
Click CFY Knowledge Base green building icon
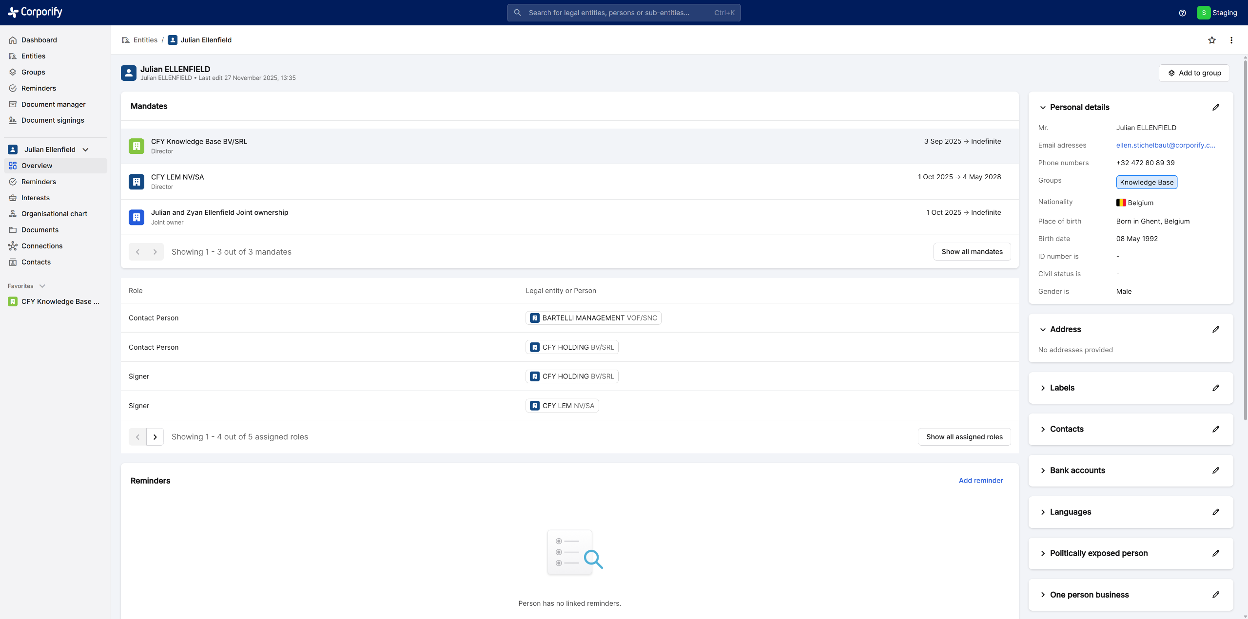[x=136, y=146]
